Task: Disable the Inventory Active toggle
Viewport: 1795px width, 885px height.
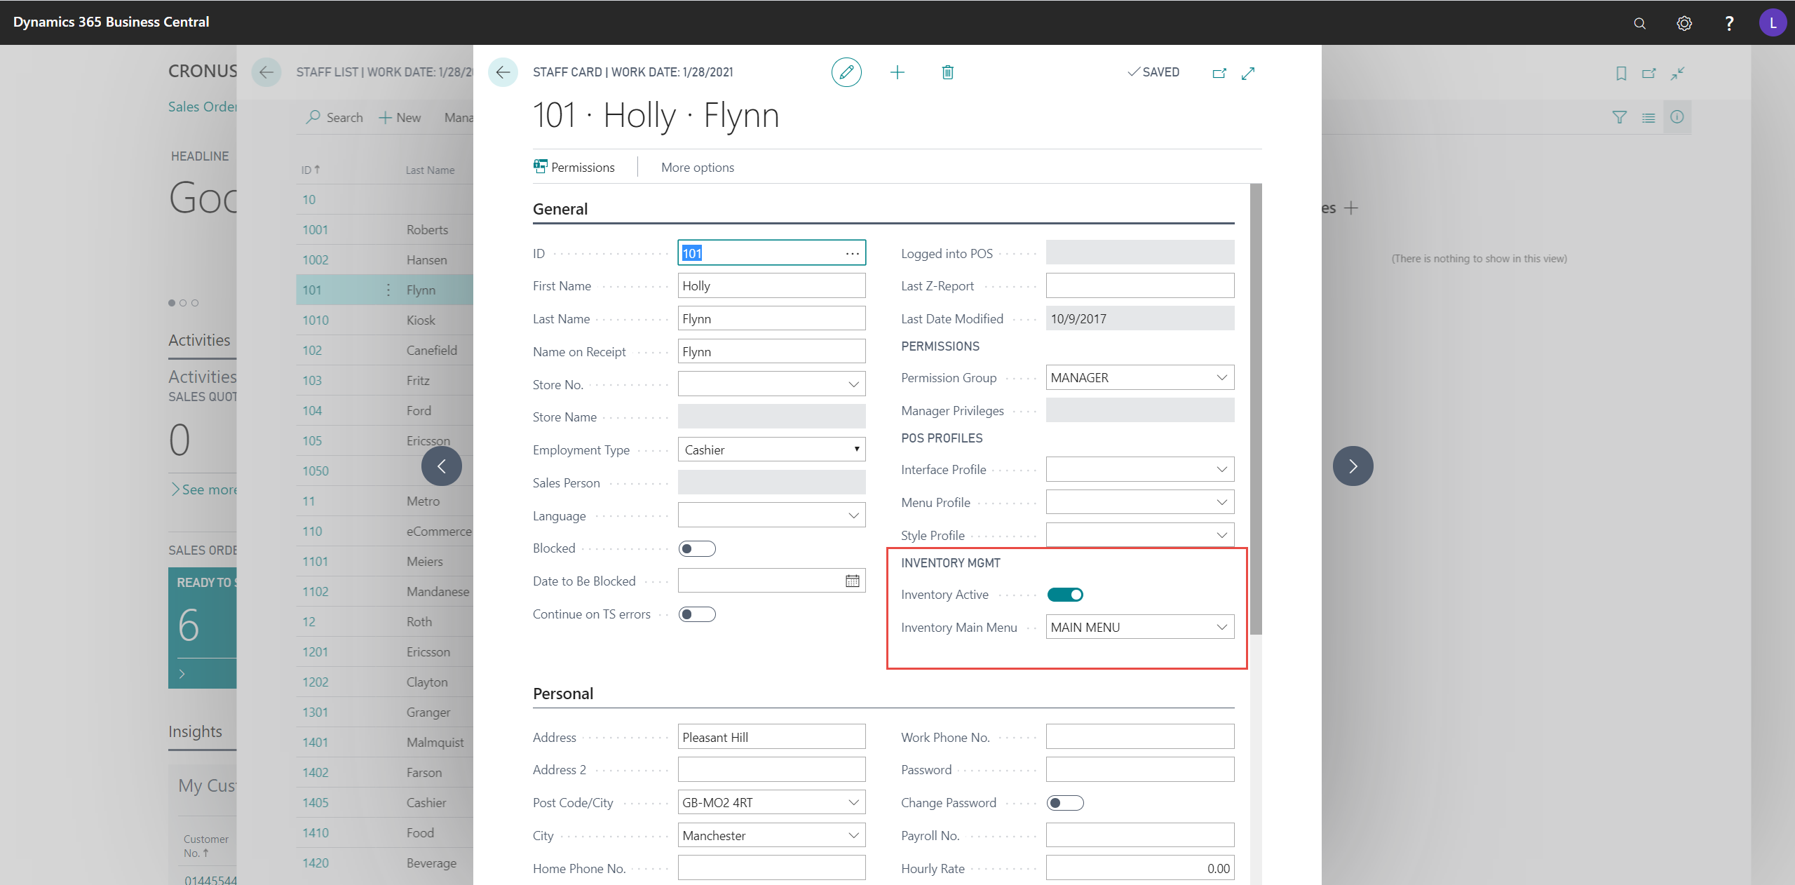Action: [1064, 595]
